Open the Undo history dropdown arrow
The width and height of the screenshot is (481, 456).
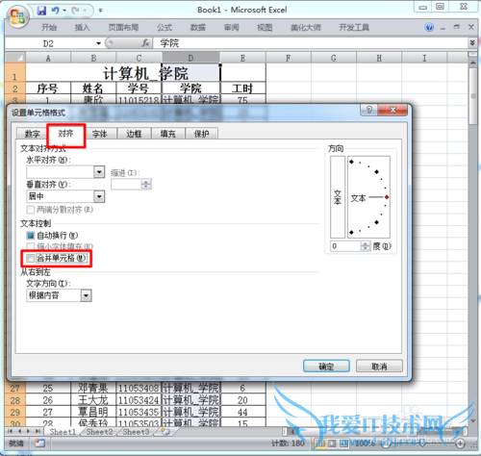tap(64, 11)
